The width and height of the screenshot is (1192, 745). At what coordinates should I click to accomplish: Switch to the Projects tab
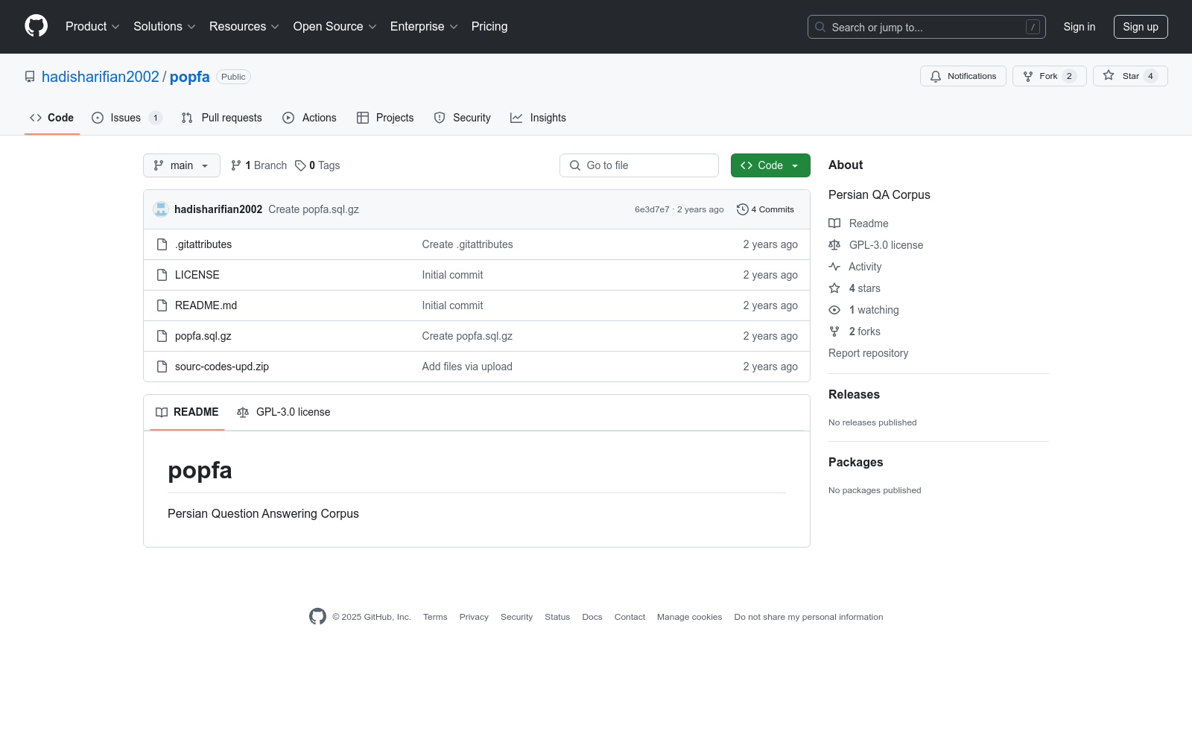pyautogui.click(x=385, y=118)
